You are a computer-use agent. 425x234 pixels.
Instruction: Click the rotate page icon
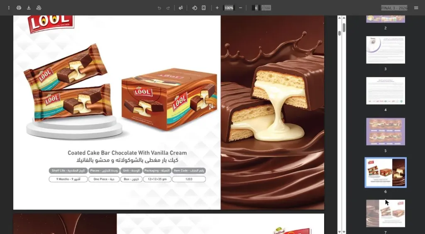195,8
